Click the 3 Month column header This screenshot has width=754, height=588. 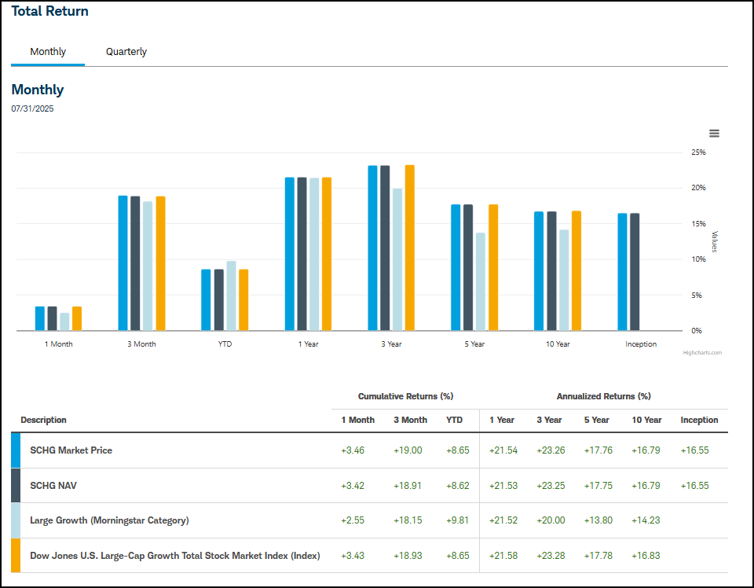tap(410, 420)
